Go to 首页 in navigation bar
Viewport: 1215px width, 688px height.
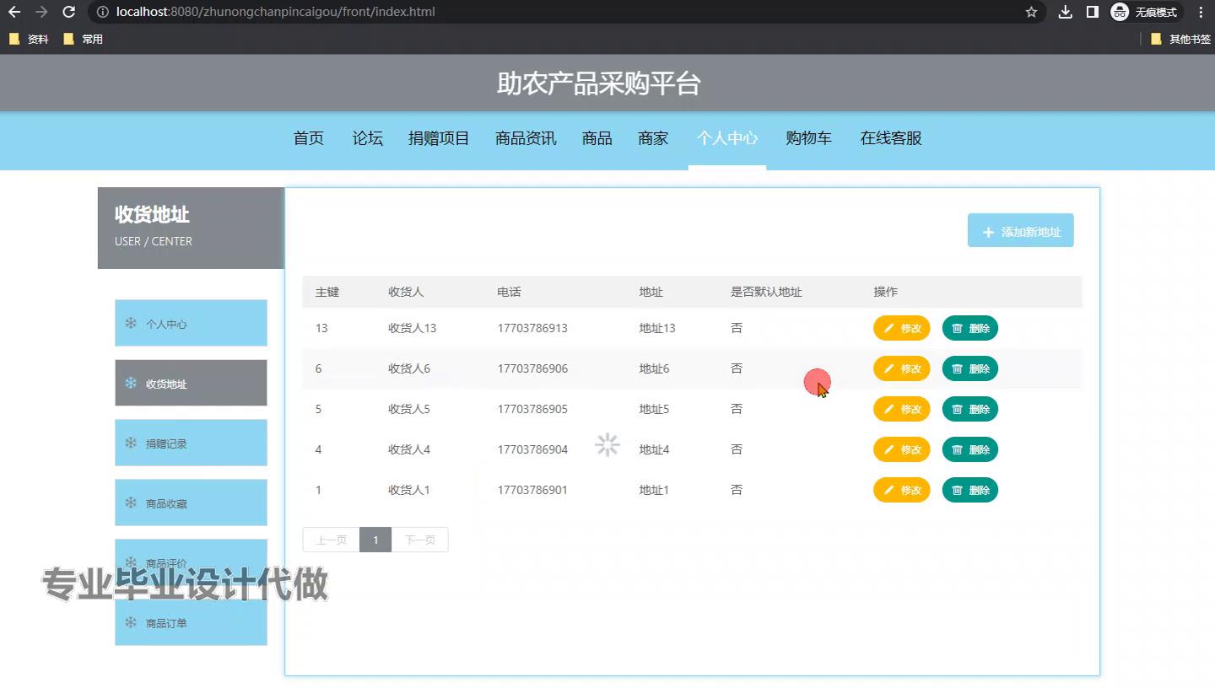click(x=309, y=138)
